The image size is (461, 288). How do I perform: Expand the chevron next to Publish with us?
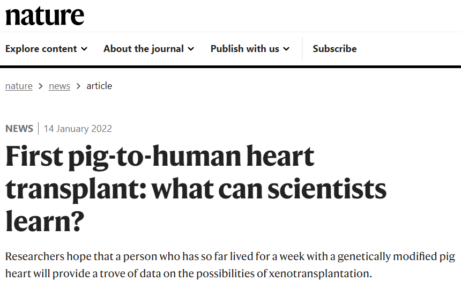(286, 49)
